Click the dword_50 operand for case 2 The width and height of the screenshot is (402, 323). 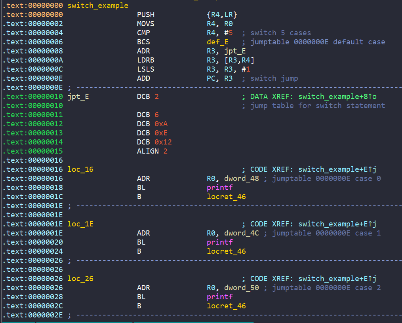[x=241, y=288]
